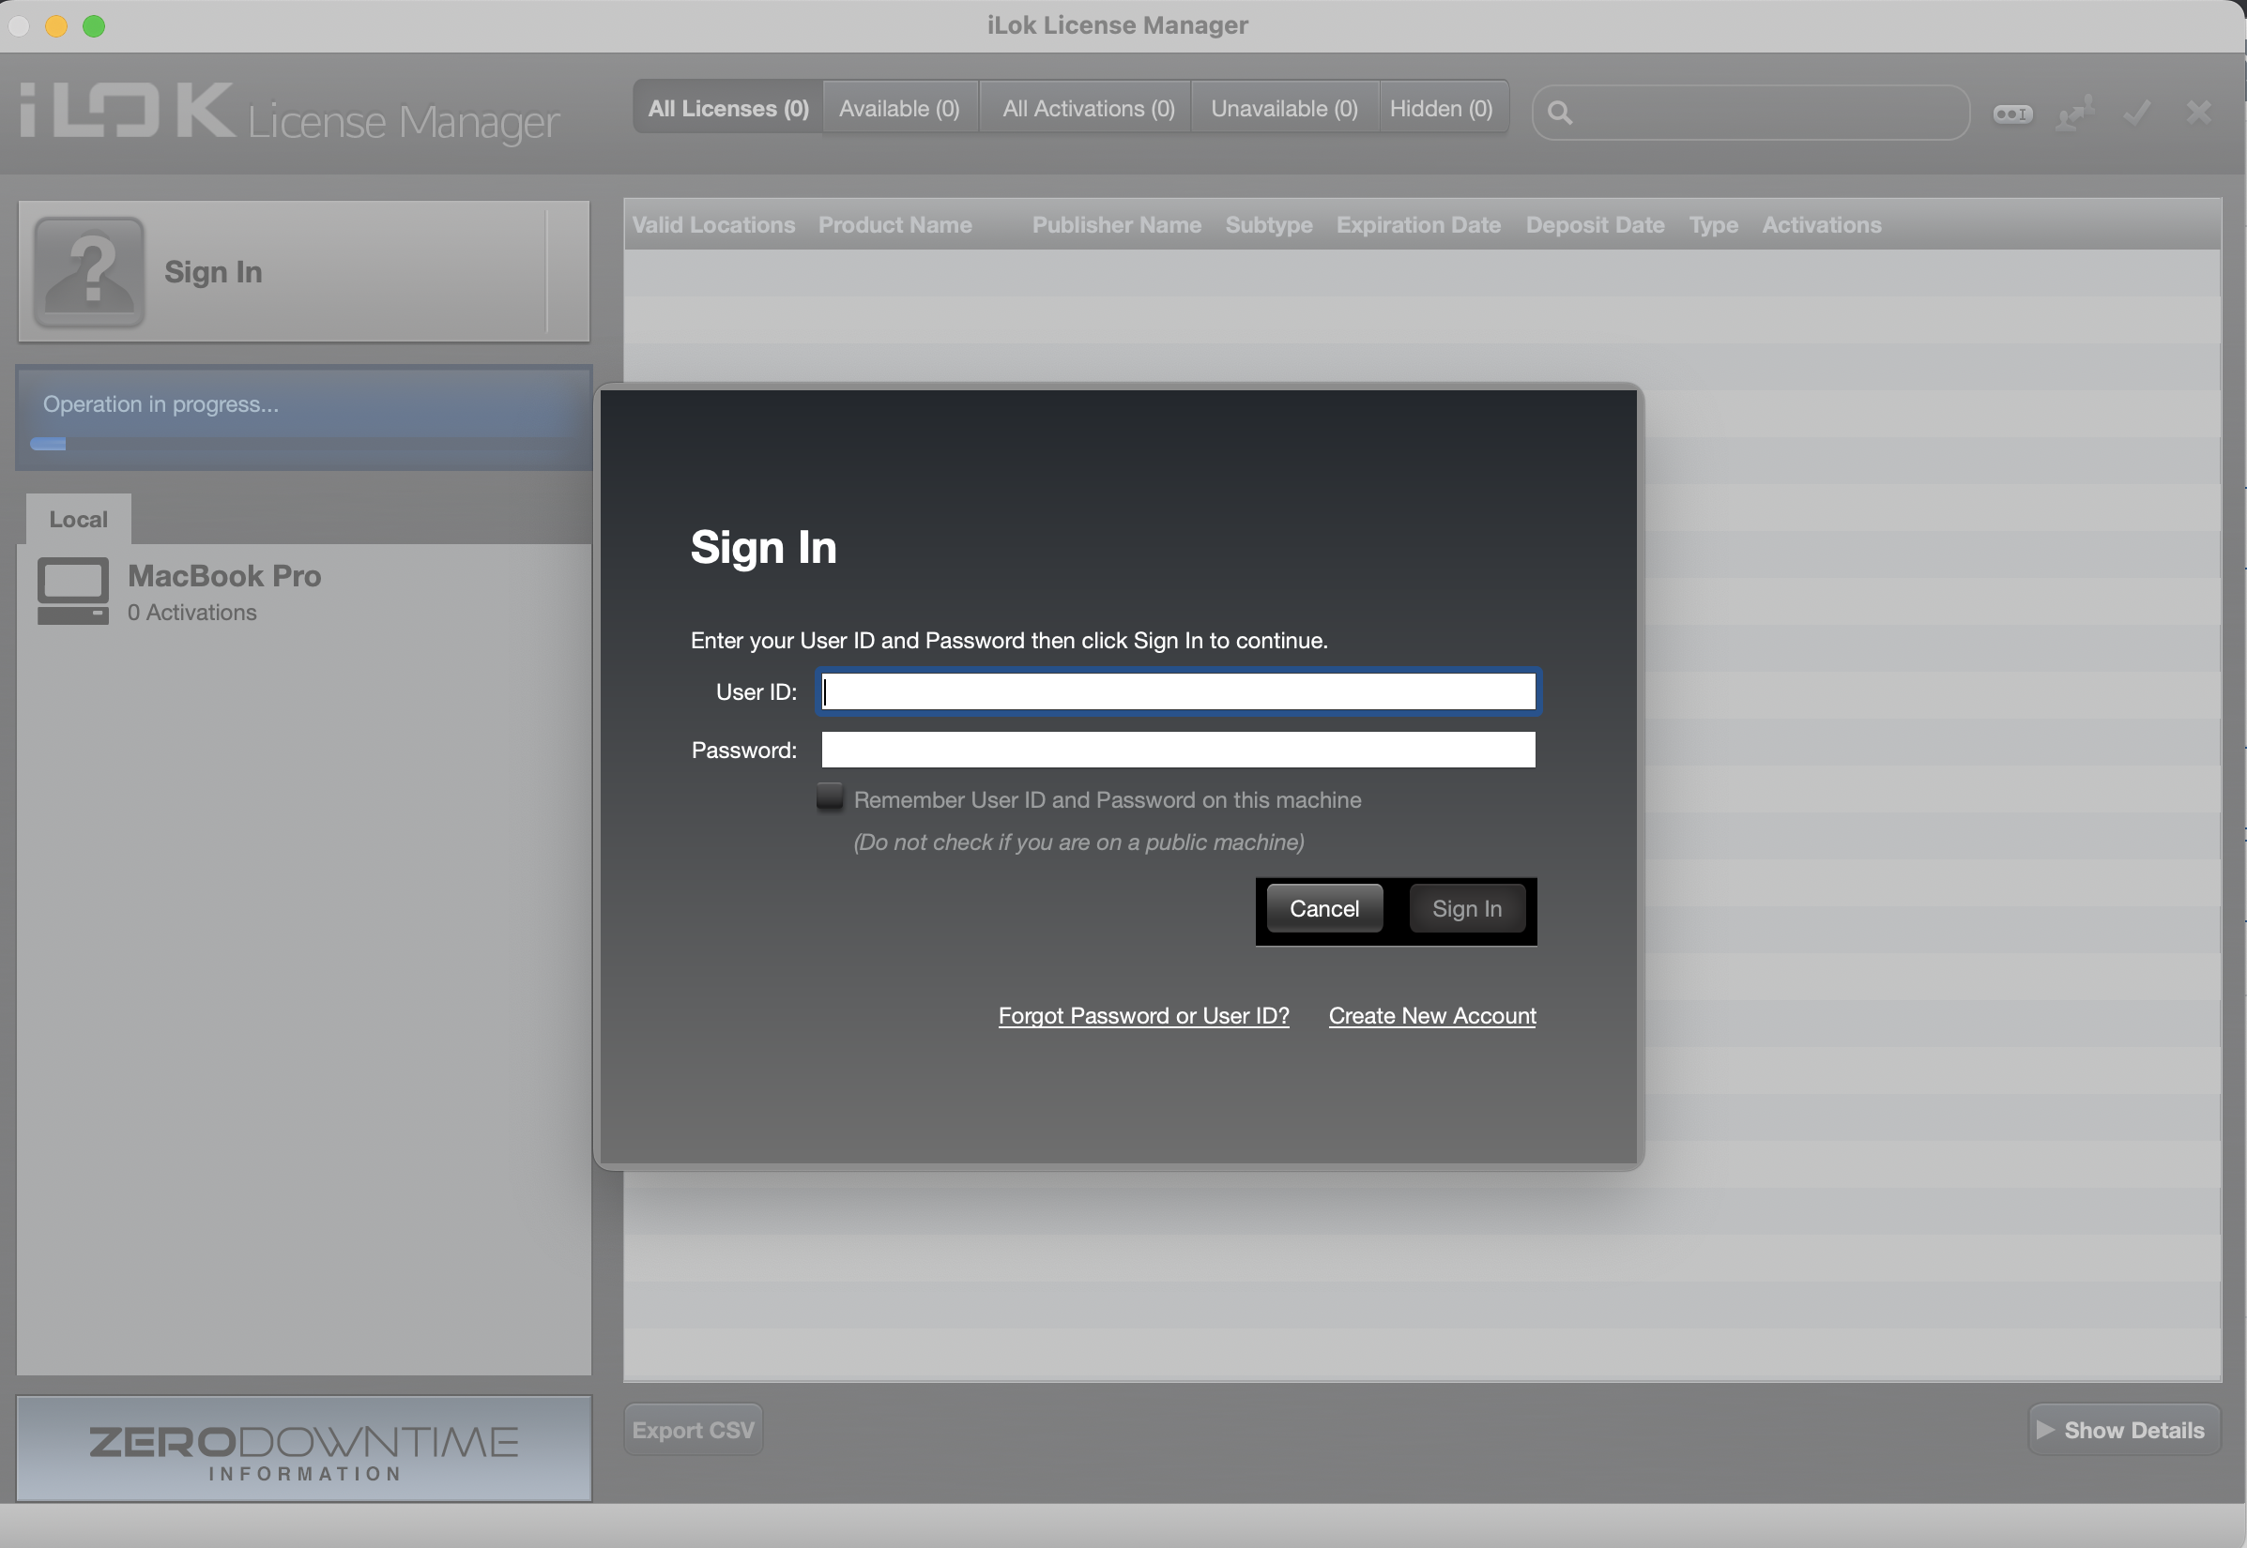Image resolution: width=2247 pixels, height=1548 pixels.
Task: Sort by Product Name column header
Action: pyautogui.click(x=894, y=225)
